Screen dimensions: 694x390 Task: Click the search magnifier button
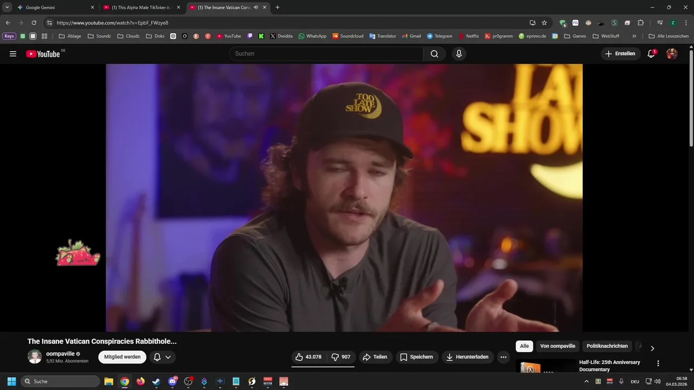(x=434, y=54)
